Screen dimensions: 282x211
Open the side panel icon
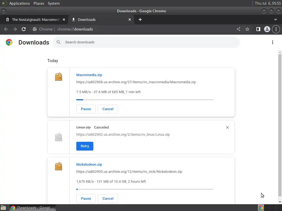[258, 29]
